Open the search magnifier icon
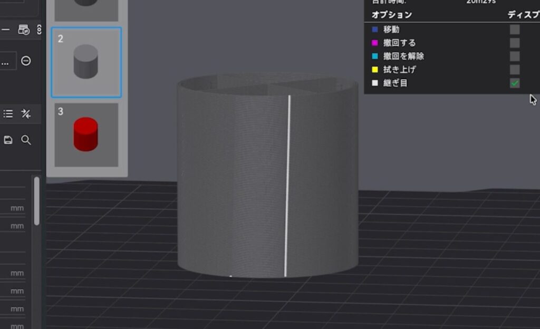540x329 pixels. [26, 140]
